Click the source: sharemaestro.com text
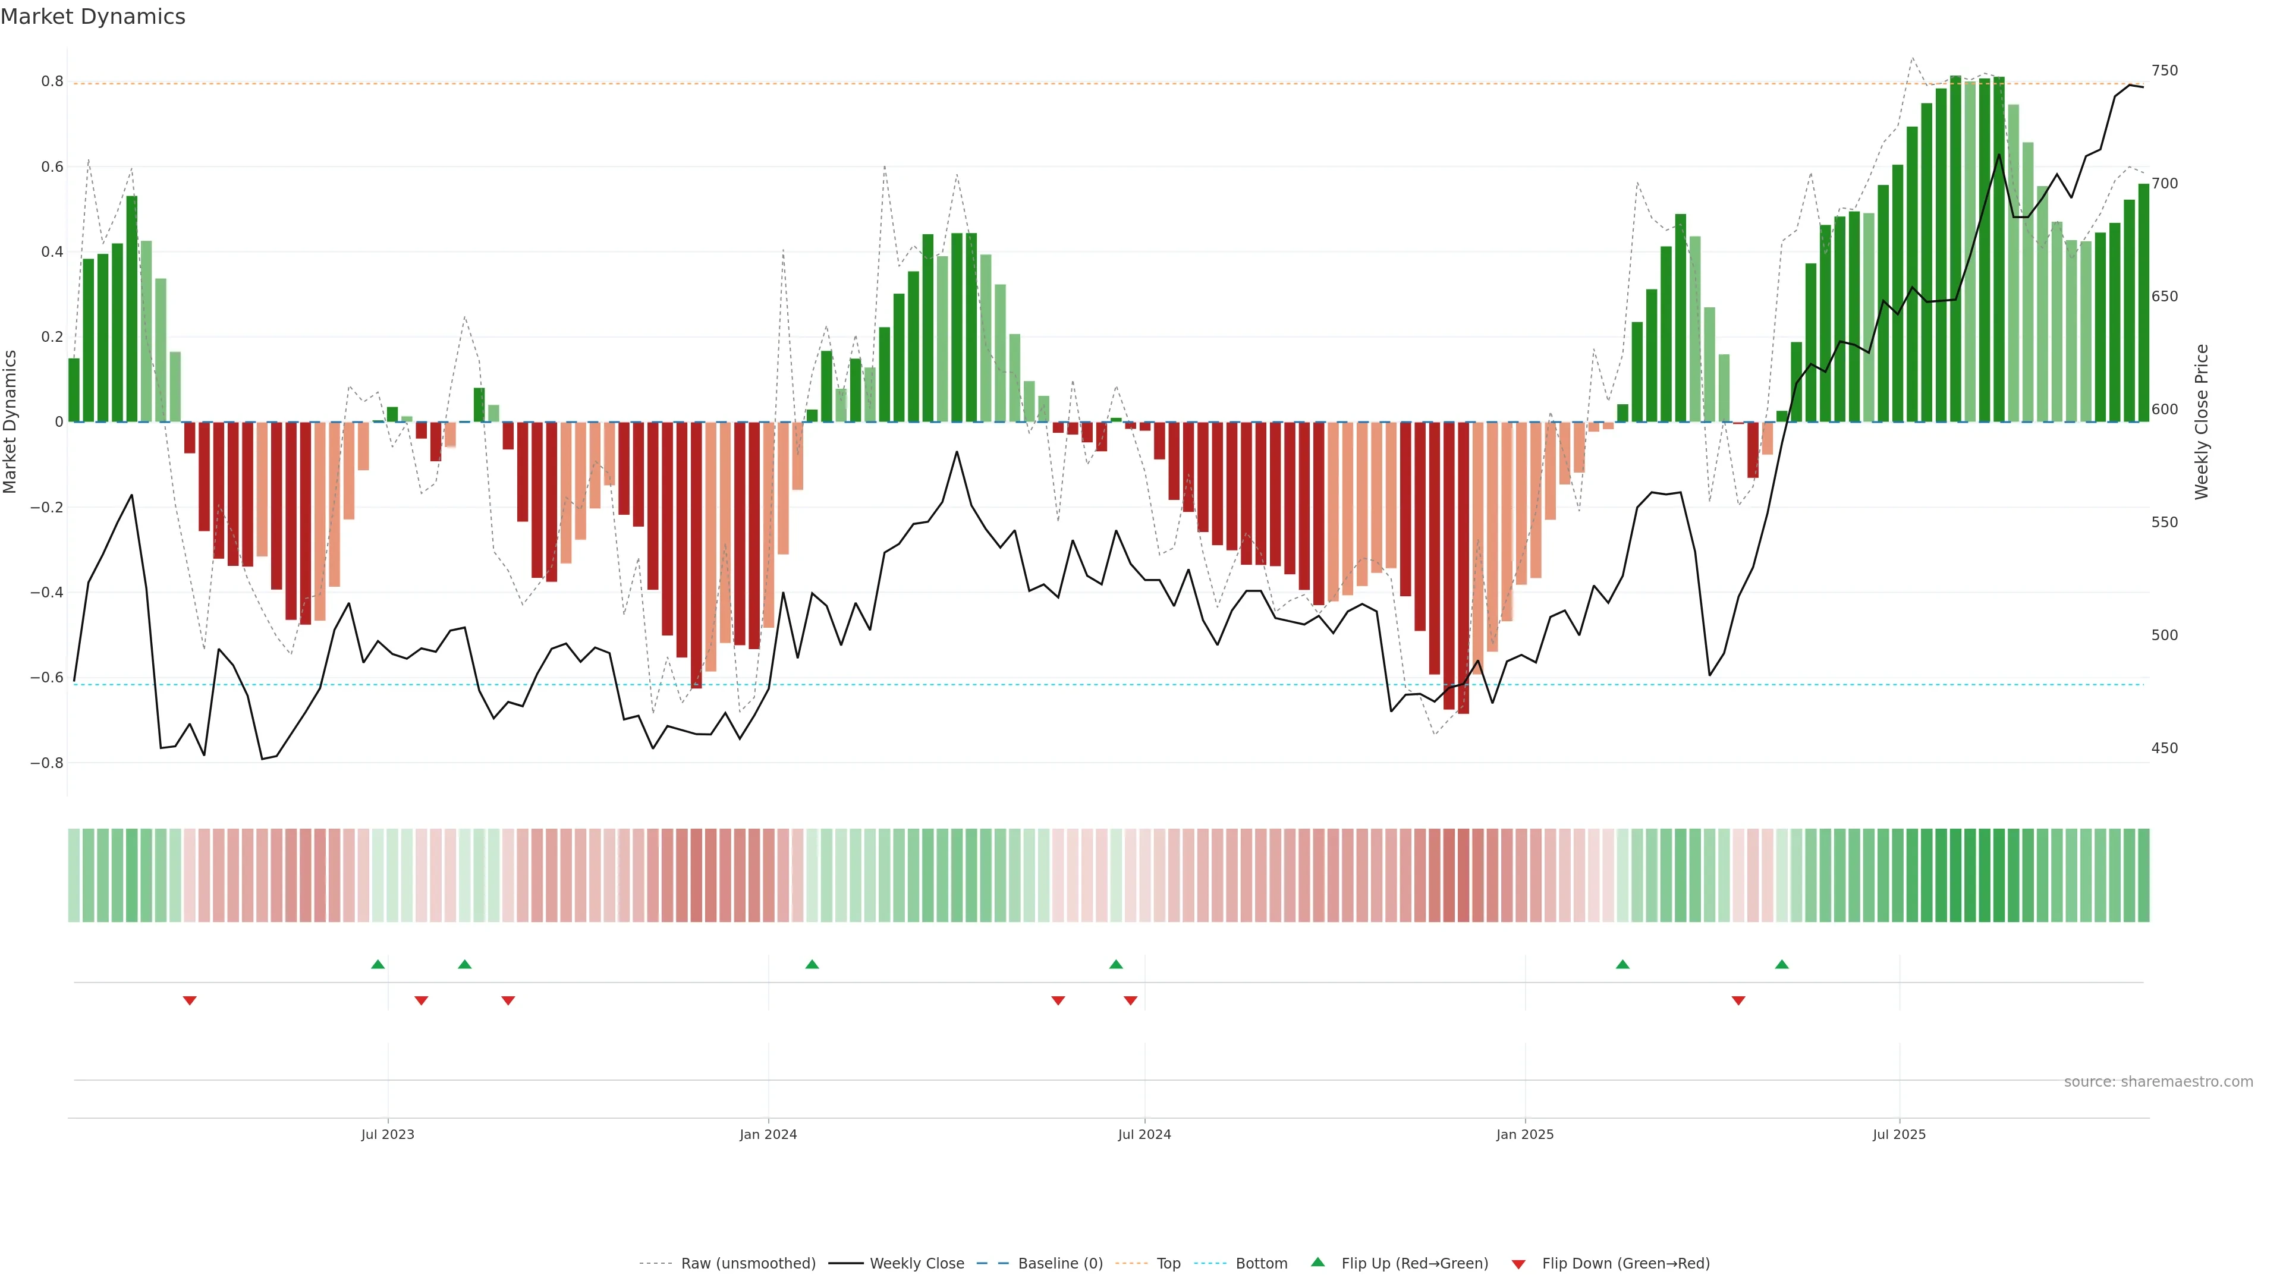2283x1284 pixels. (2158, 1082)
